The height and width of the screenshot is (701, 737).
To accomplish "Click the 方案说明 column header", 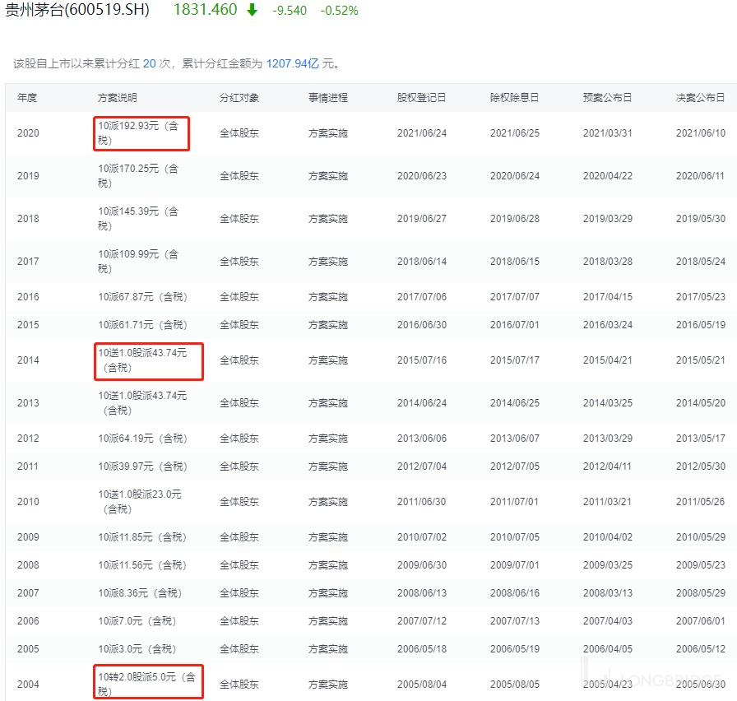I will [x=118, y=98].
